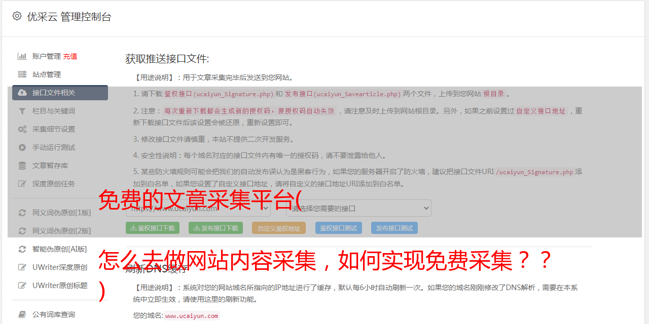Open UWriter原创标题 in the sidebar
This screenshot has width=649, height=324.
60,286
